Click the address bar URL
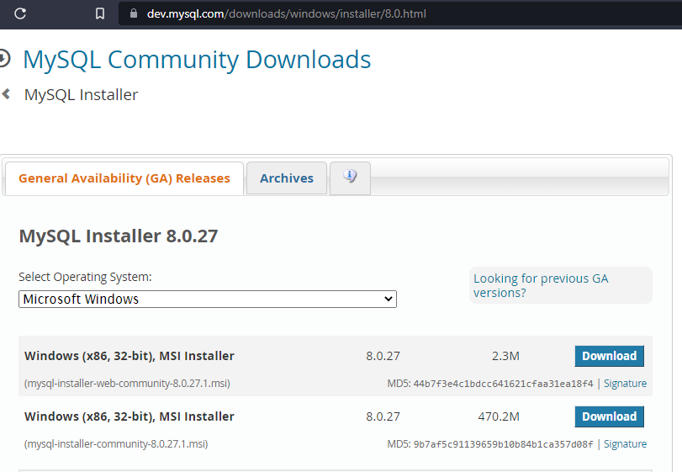Screen dimensions: 682x472 click(286, 14)
